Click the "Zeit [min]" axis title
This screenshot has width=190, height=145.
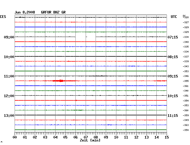point(90,140)
